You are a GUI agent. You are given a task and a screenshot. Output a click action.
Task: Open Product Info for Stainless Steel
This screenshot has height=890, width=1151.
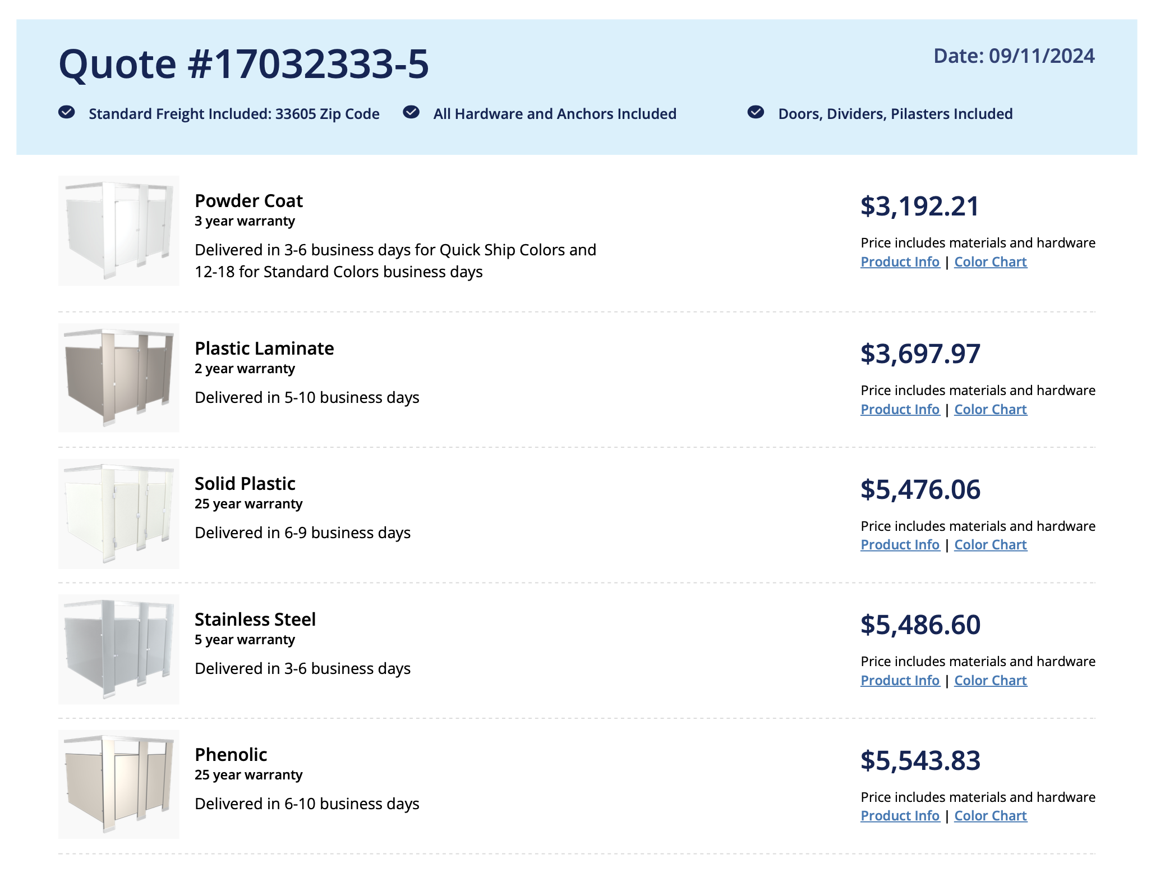point(900,681)
